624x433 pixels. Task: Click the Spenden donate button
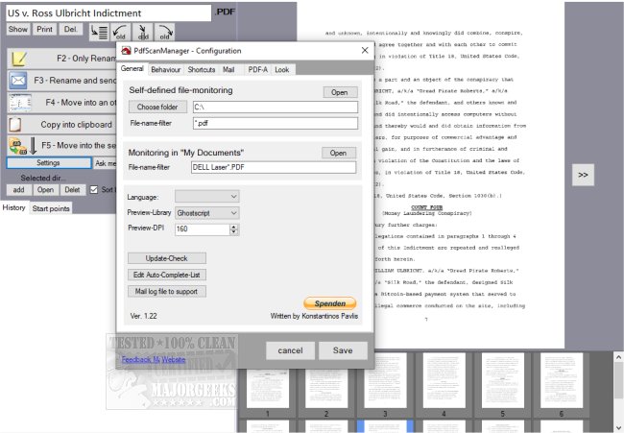tap(330, 303)
